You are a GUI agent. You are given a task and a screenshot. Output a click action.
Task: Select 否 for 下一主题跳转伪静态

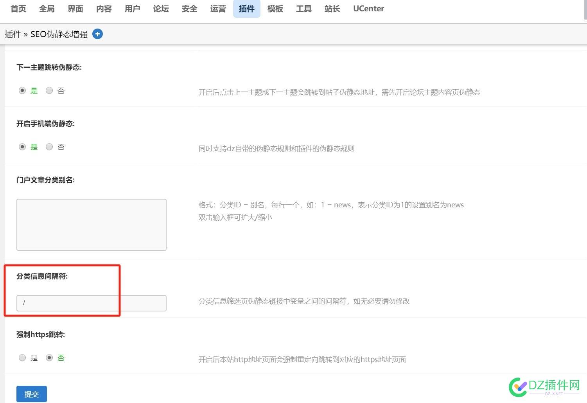[49, 90]
